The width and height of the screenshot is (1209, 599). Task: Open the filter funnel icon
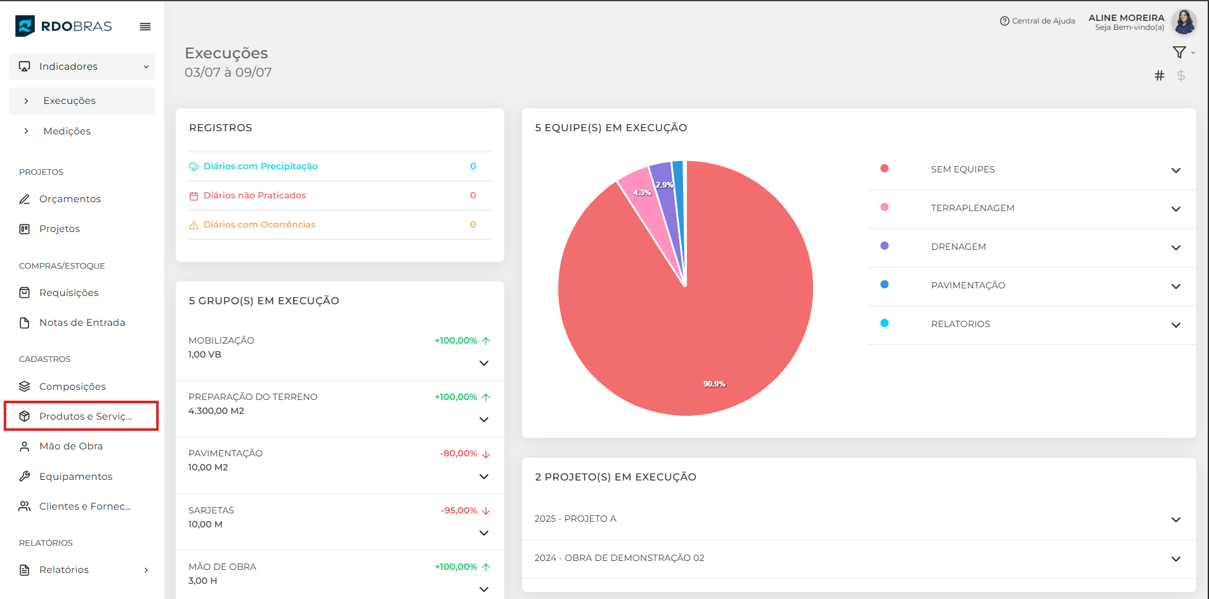1179,53
